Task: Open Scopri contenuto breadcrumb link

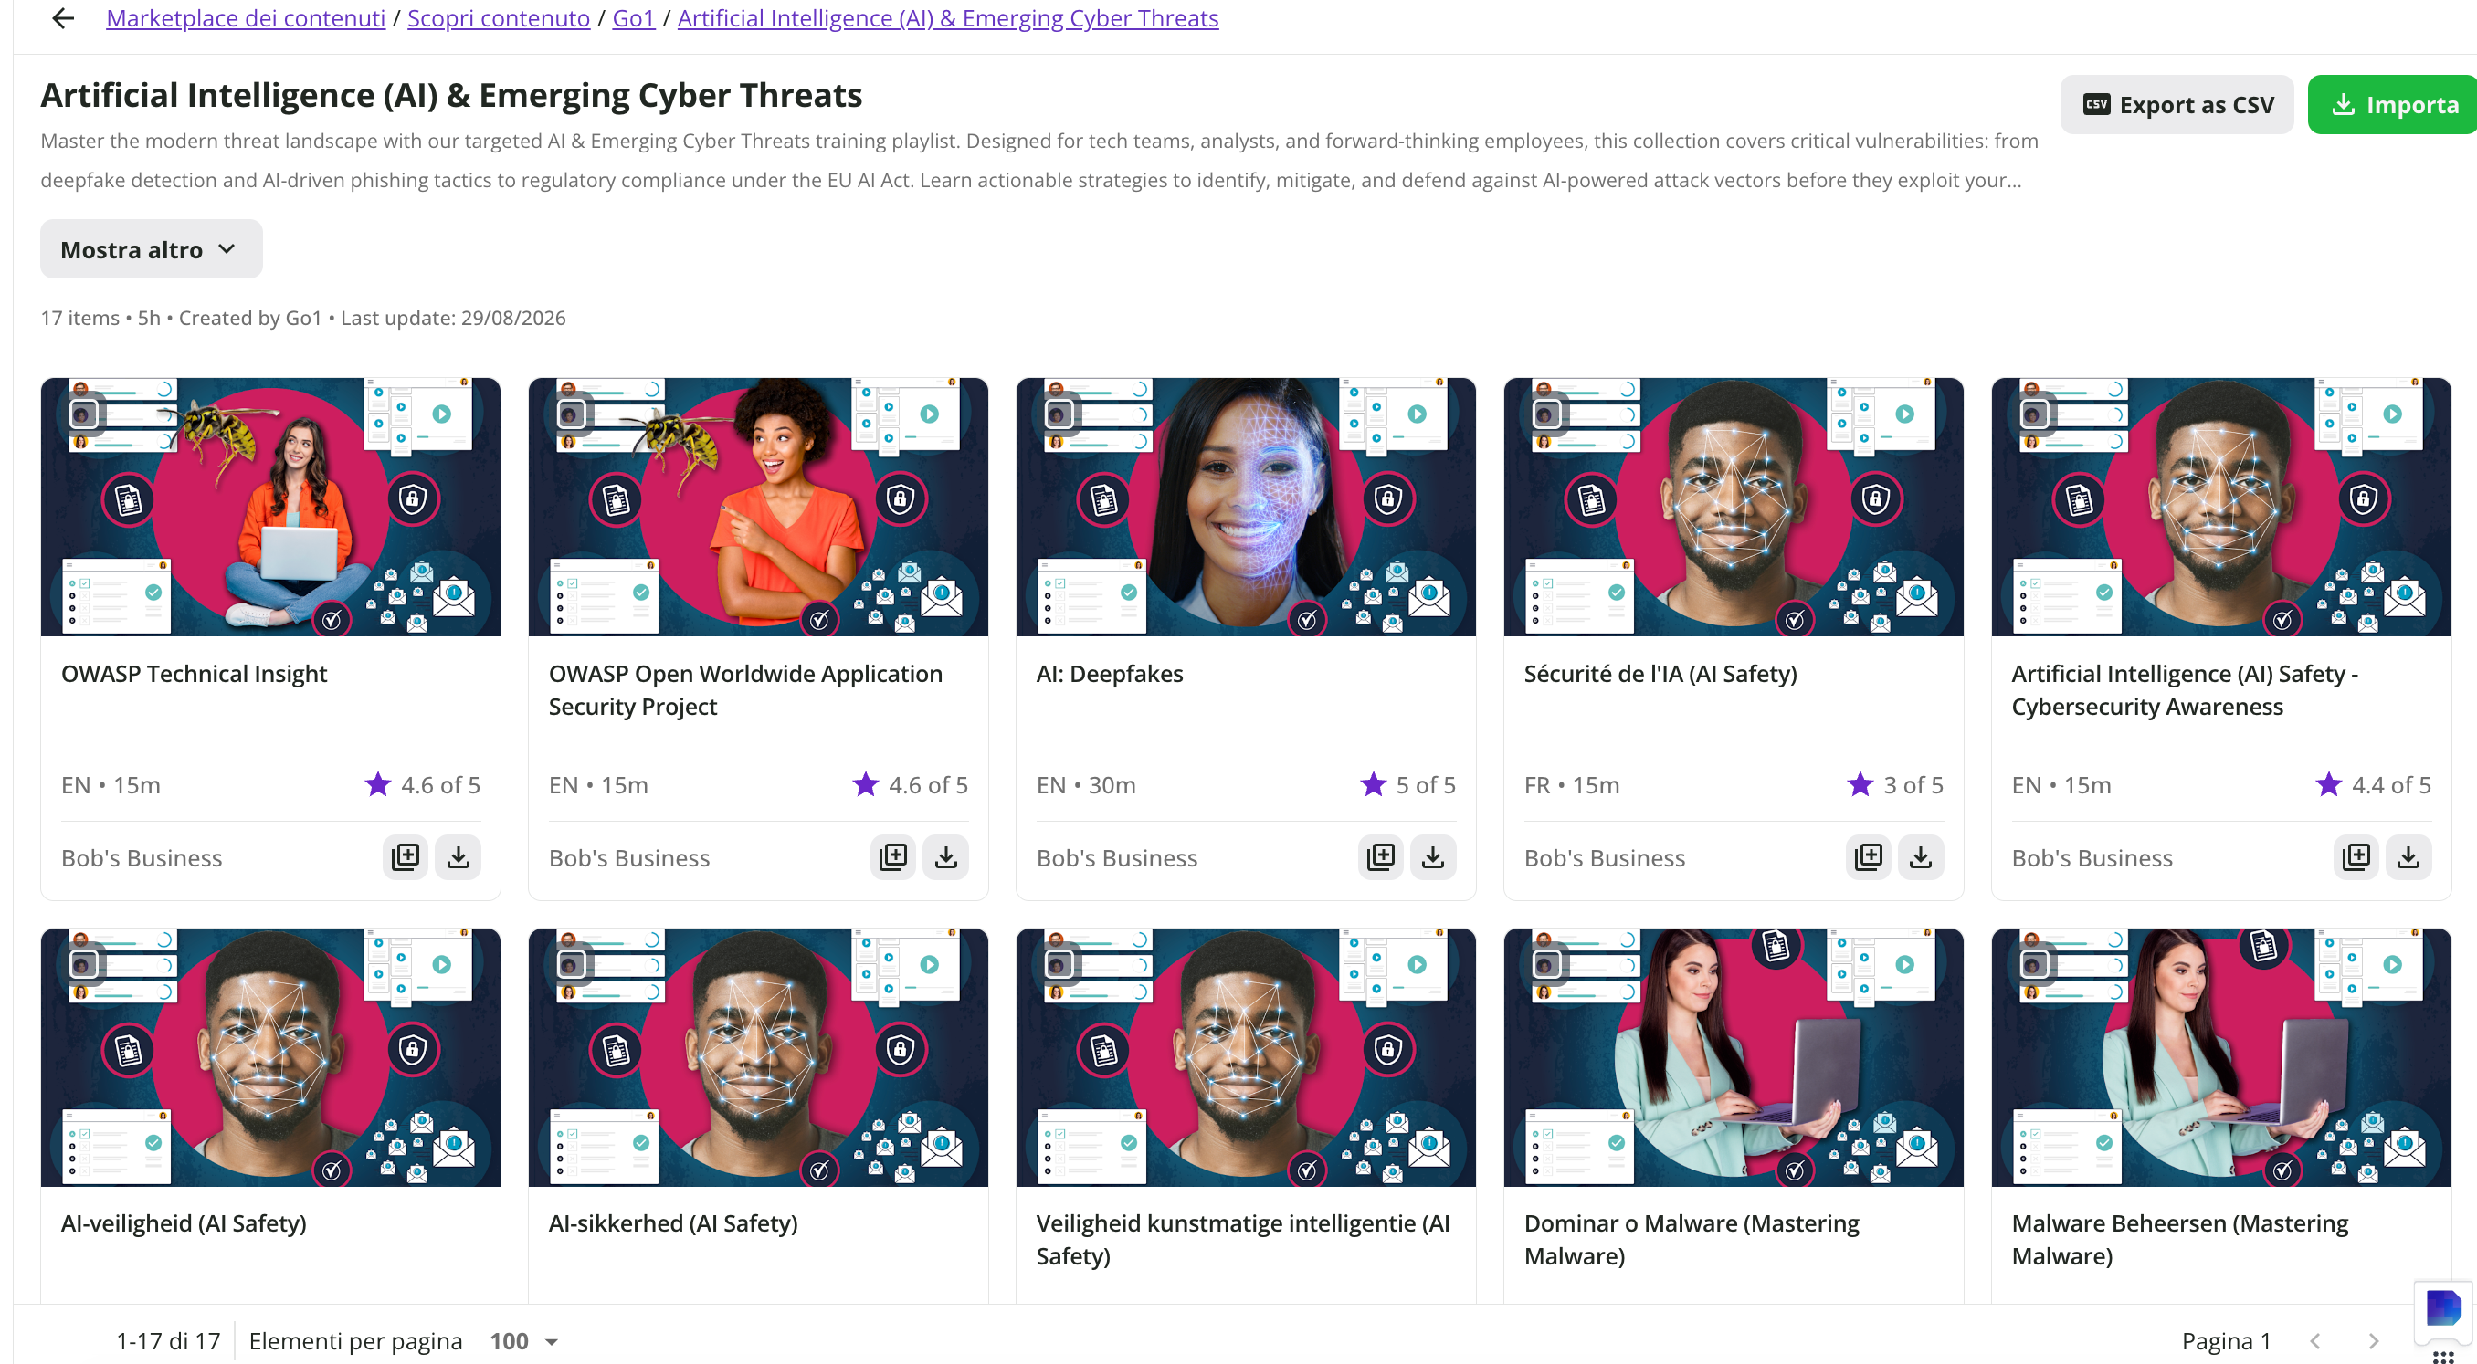Action: (x=498, y=18)
